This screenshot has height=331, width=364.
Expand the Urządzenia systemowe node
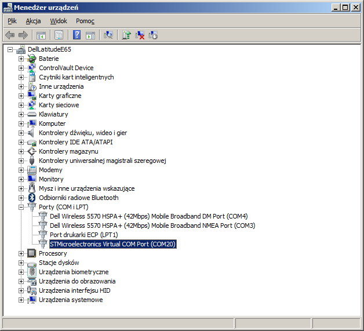pos(21,300)
